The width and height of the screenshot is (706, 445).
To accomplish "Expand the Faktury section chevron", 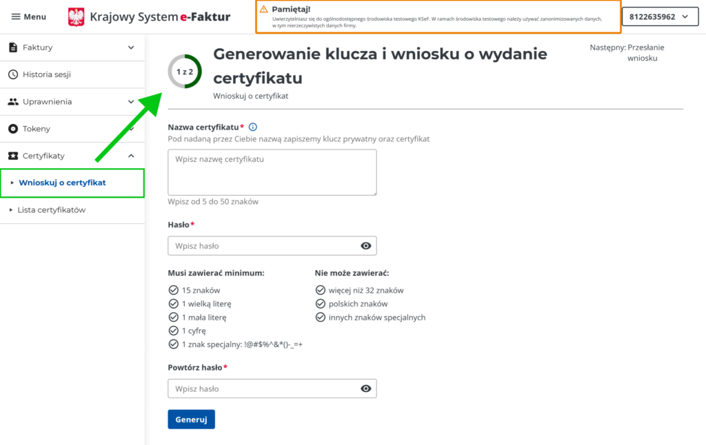I will pyautogui.click(x=131, y=48).
